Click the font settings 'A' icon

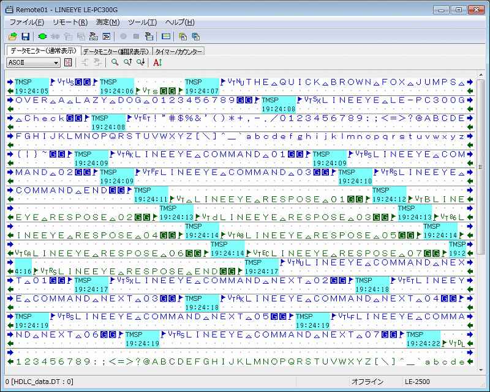(x=158, y=62)
